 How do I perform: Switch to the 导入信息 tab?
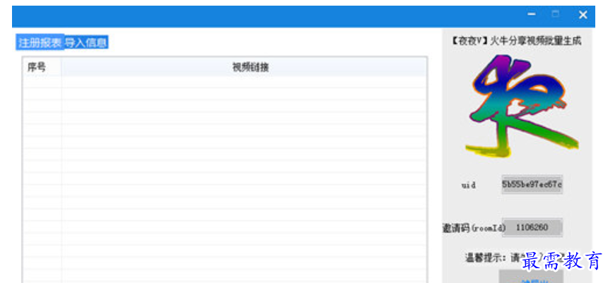[x=86, y=42]
